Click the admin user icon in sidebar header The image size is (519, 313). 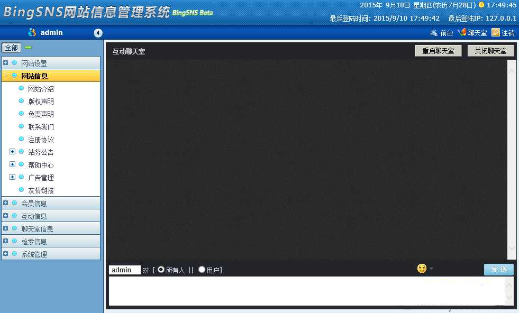pyautogui.click(x=32, y=32)
